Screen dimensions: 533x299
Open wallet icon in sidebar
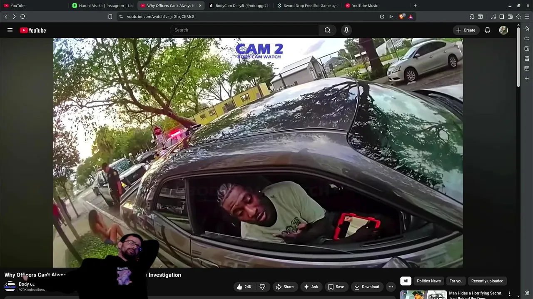point(527,49)
